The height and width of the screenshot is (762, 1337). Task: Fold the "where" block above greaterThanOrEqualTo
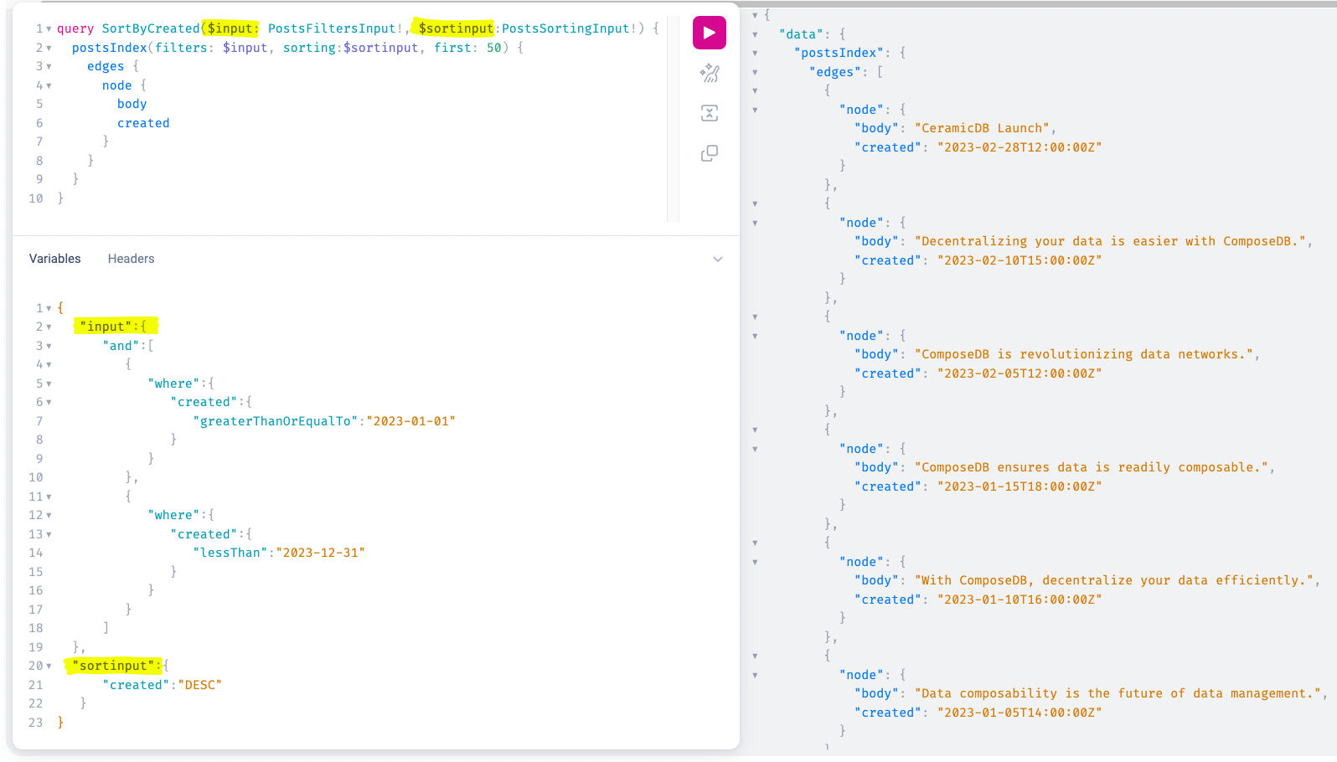pos(49,384)
